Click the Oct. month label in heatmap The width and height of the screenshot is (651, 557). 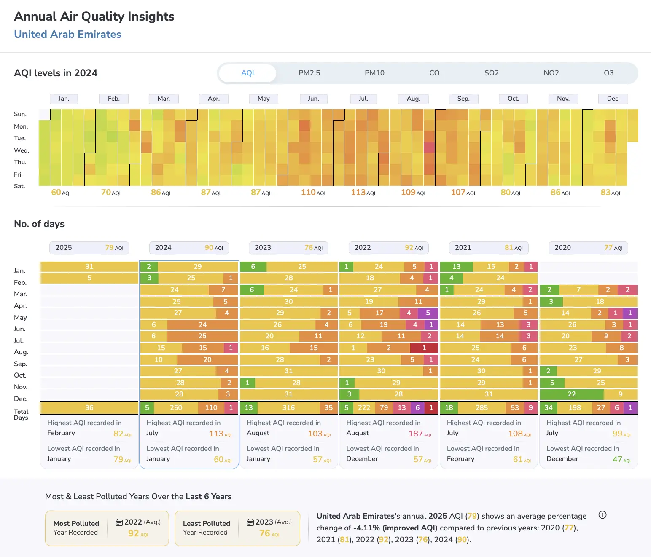tap(513, 99)
